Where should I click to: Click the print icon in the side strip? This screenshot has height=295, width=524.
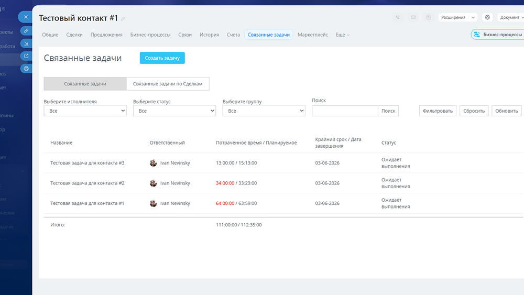(x=26, y=69)
